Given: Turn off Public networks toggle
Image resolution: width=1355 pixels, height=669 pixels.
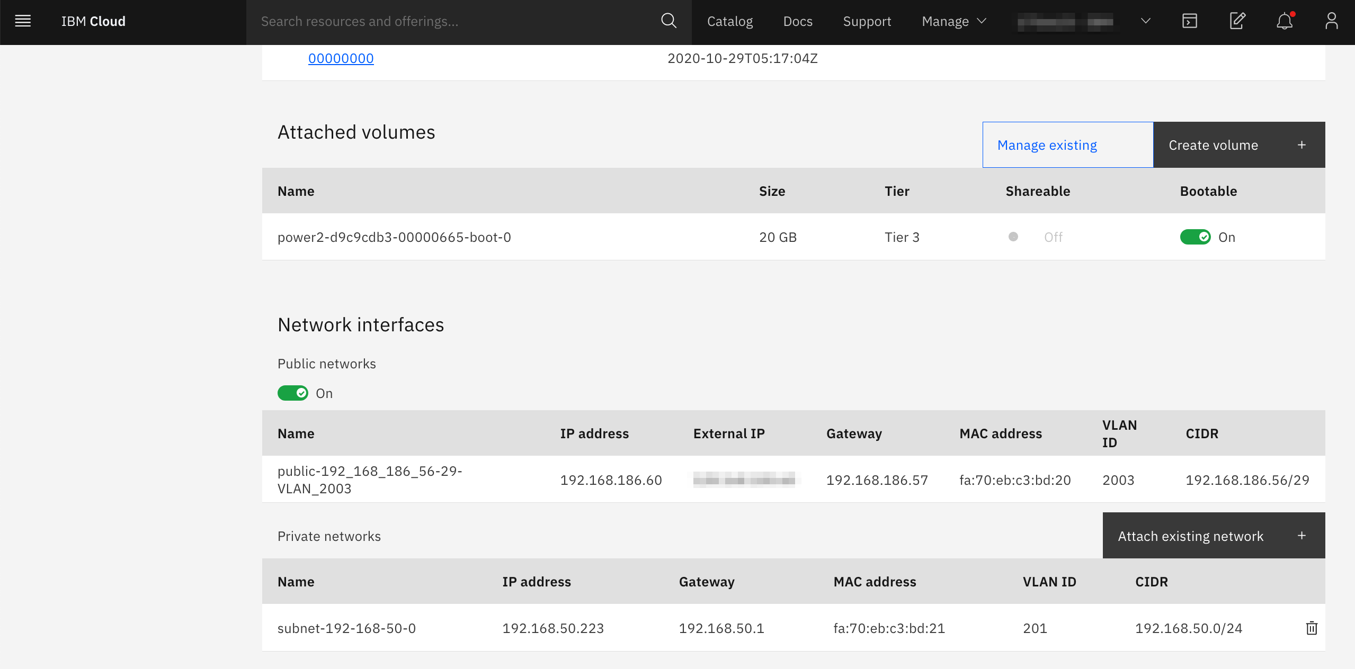Looking at the screenshot, I should pos(292,393).
